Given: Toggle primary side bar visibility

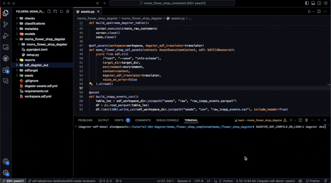Looking at the screenshot, I should [307, 3].
